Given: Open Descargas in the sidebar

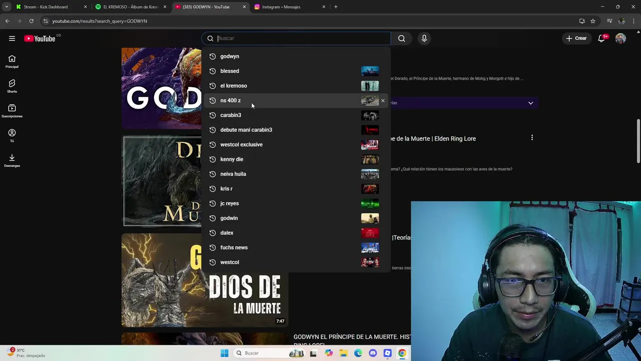Looking at the screenshot, I should point(12,160).
